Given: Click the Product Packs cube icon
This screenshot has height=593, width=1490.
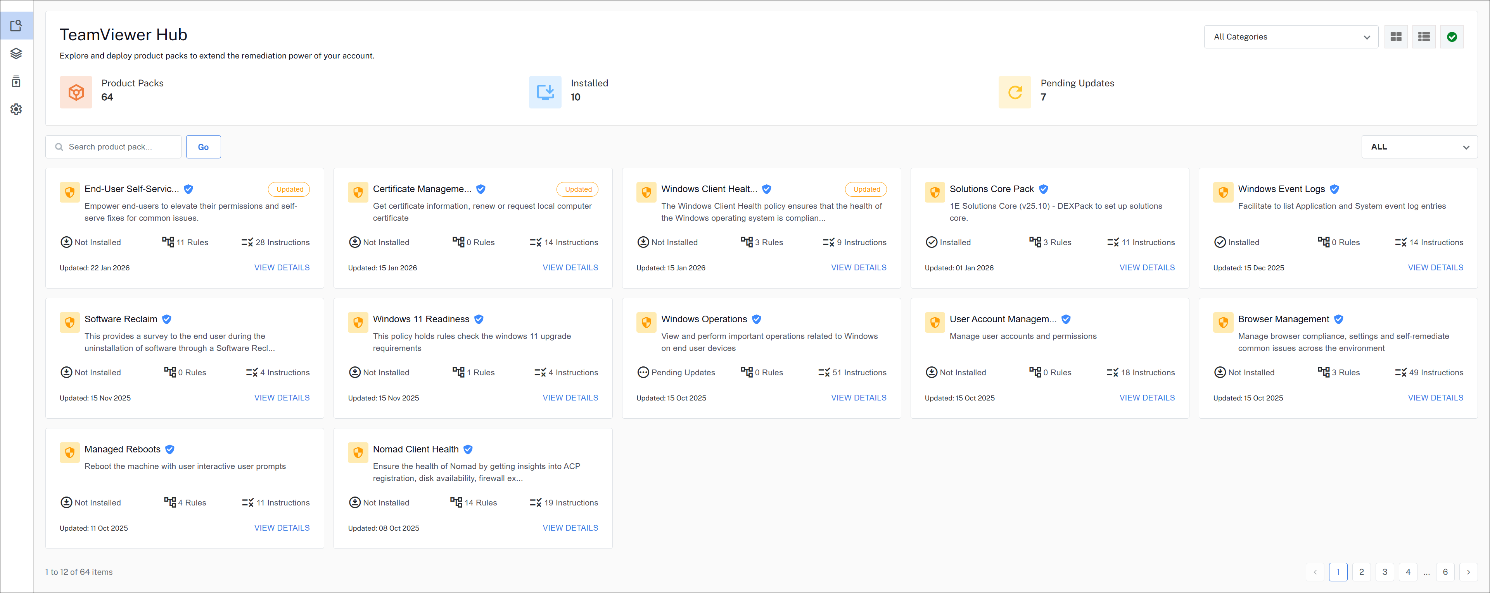Looking at the screenshot, I should pyautogui.click(x=76, y=93).
